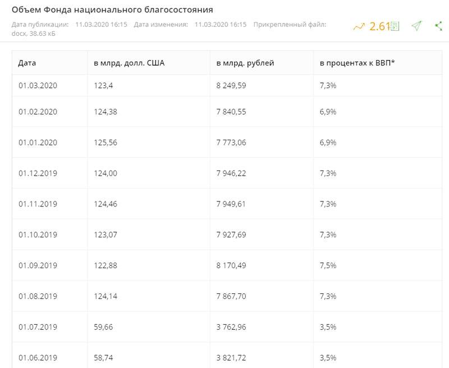Image resolution: width=449 pixels, height=368 pixels.
Task: Click the 7,5% GDP cell for 01.09.2019
Action: pyautogui.click(x=328, y=265)
